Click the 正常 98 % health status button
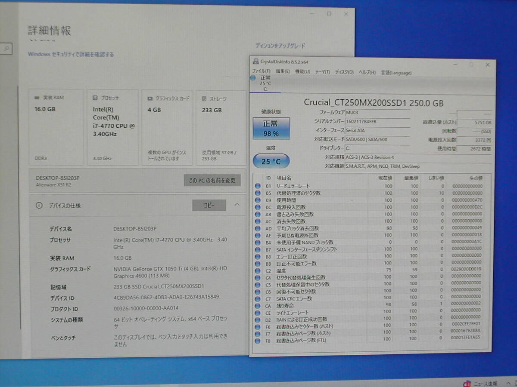The image size is (517, 387). tap(271, 128)
